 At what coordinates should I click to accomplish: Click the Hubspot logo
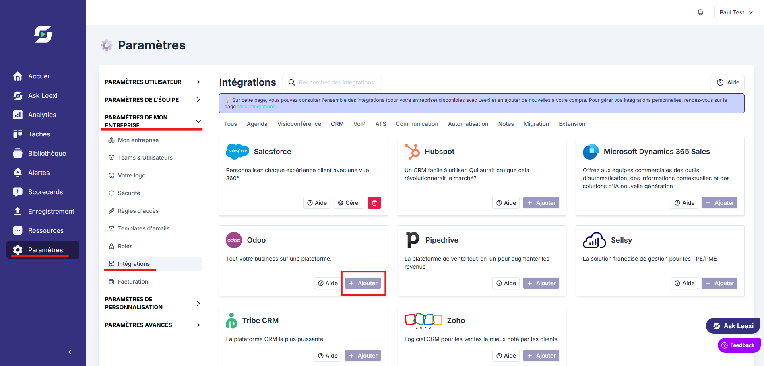pos(412,152)
